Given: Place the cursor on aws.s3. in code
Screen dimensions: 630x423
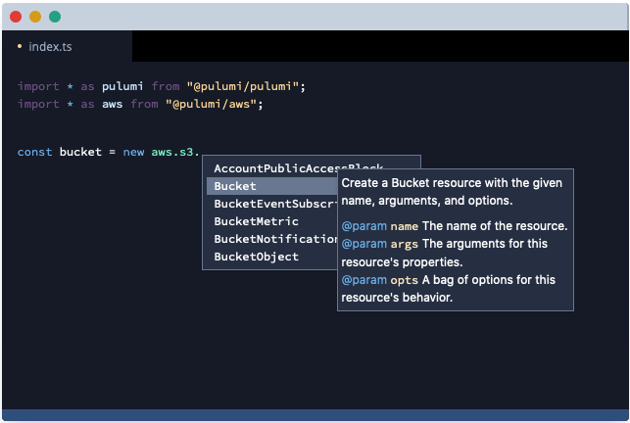Looking at the screenshot, I should click(x=175, y=152).
